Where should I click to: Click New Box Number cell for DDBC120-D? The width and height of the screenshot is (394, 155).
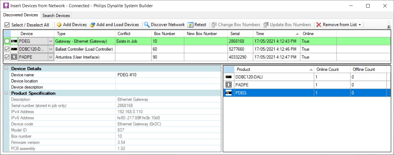(206, 49)
